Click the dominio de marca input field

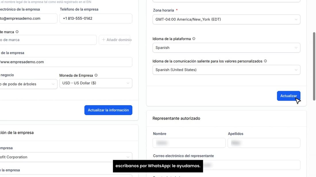pos(48,40)
